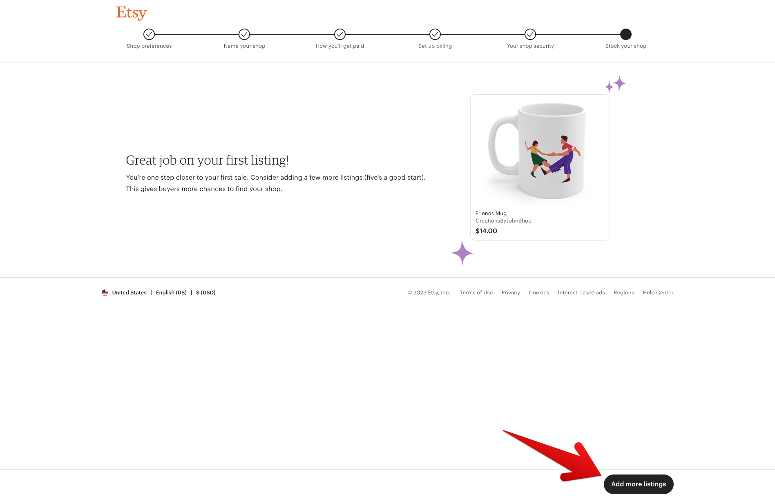This screenshot has height=499, width=775.
Task: Click the How you'll get paid checkmark
Action: coord(340,34)
